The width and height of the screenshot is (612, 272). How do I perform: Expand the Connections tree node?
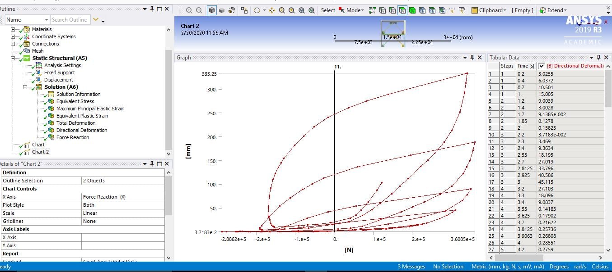(13, 44)
